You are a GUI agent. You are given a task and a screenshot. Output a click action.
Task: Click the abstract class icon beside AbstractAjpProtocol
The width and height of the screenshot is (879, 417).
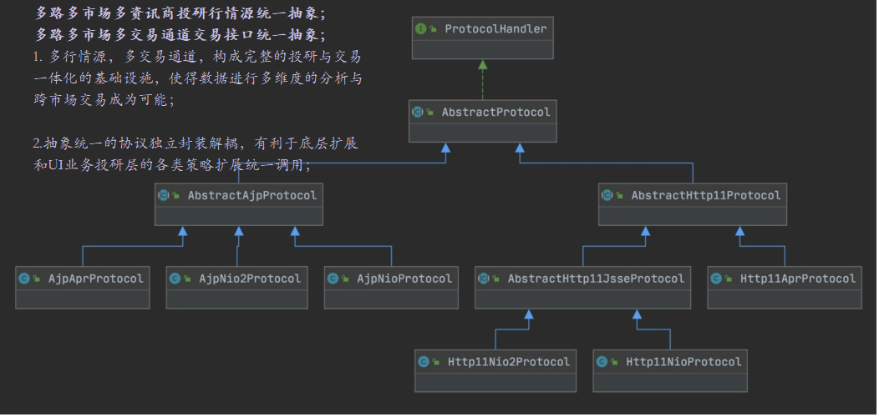pos(164,195)
